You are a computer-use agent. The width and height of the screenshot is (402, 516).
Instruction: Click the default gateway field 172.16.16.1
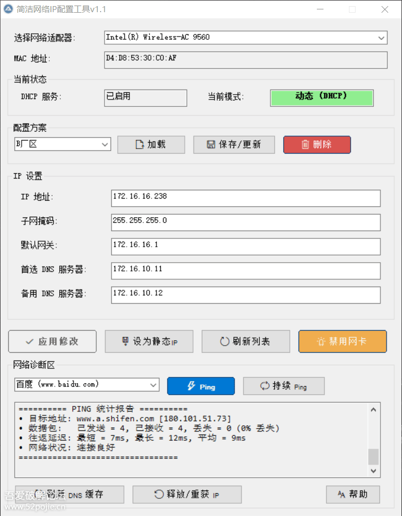246,247
